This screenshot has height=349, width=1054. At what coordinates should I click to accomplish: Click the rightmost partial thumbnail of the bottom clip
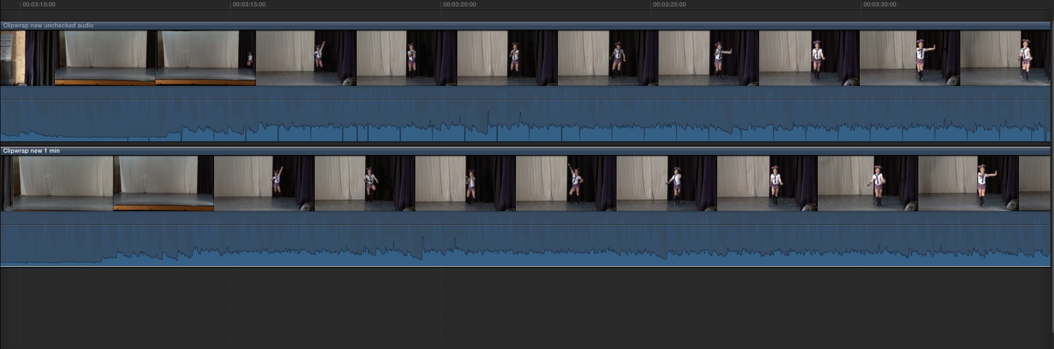(x=1034, y=183)
